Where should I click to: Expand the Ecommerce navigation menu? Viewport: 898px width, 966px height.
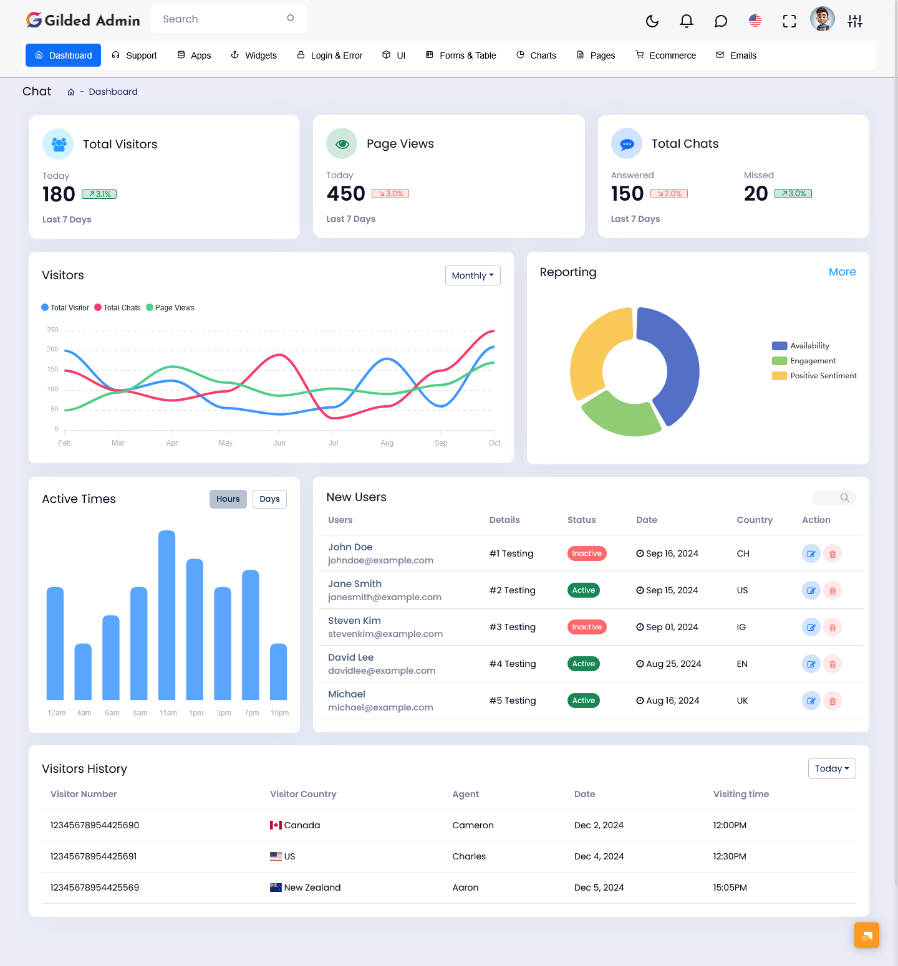click(x=665, y=55)
